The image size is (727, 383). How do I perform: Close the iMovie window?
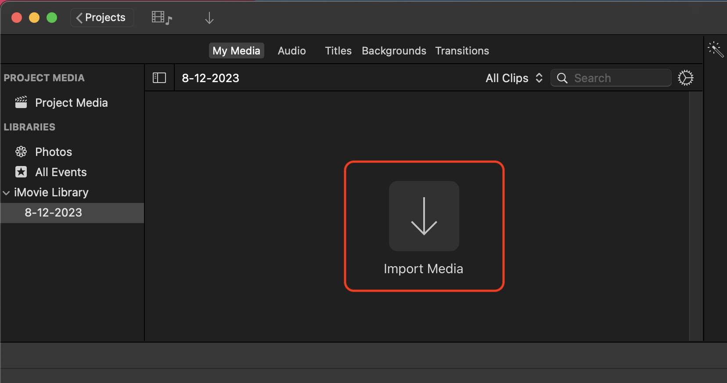[17, 18]
